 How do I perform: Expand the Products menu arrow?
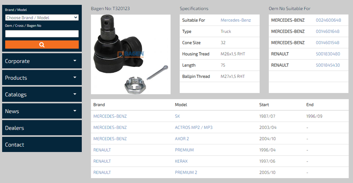click(75, 78)
